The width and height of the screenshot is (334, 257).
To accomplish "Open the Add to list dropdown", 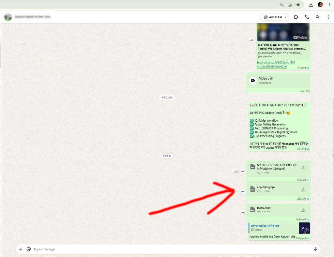I will coord(275,17).
